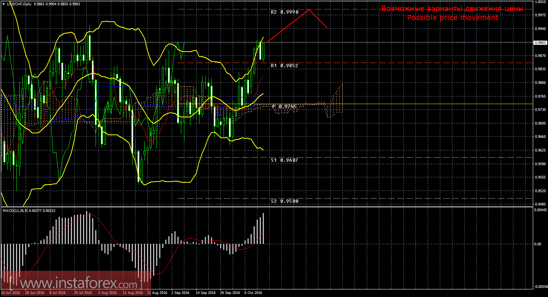Click the 14 Sep 2016 date label
The width and height of the screenshot is (548, 297).
(x=205, y=293)
